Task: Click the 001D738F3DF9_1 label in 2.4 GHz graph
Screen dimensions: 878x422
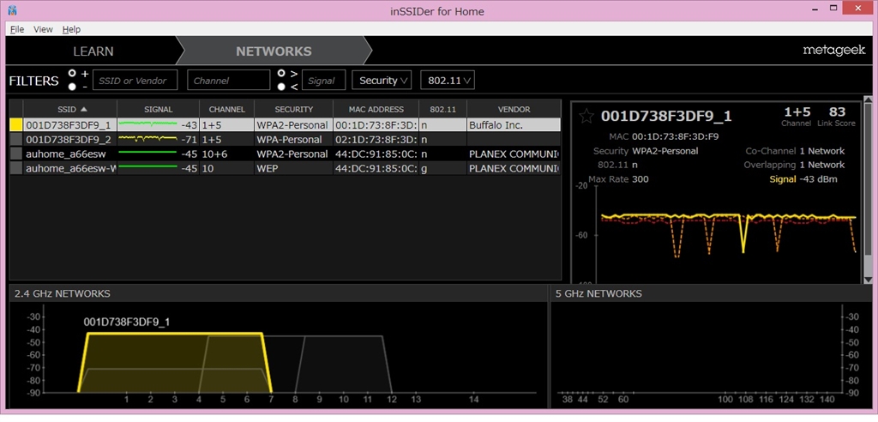Action: tap(127, 322)
